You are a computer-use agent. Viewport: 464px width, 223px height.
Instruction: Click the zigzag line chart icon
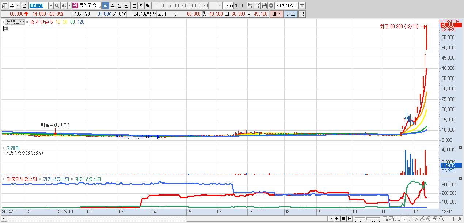tap(417, 219)
